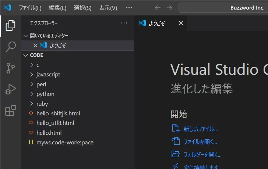The height and width of the screenshot is (169, 268).
Task: Open the Search view in activity bar
Action: [x=11, y=47]
